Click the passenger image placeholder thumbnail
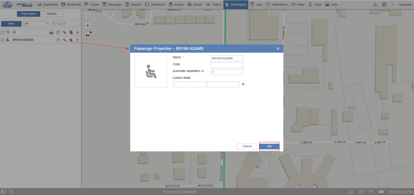 pos(151,71)
